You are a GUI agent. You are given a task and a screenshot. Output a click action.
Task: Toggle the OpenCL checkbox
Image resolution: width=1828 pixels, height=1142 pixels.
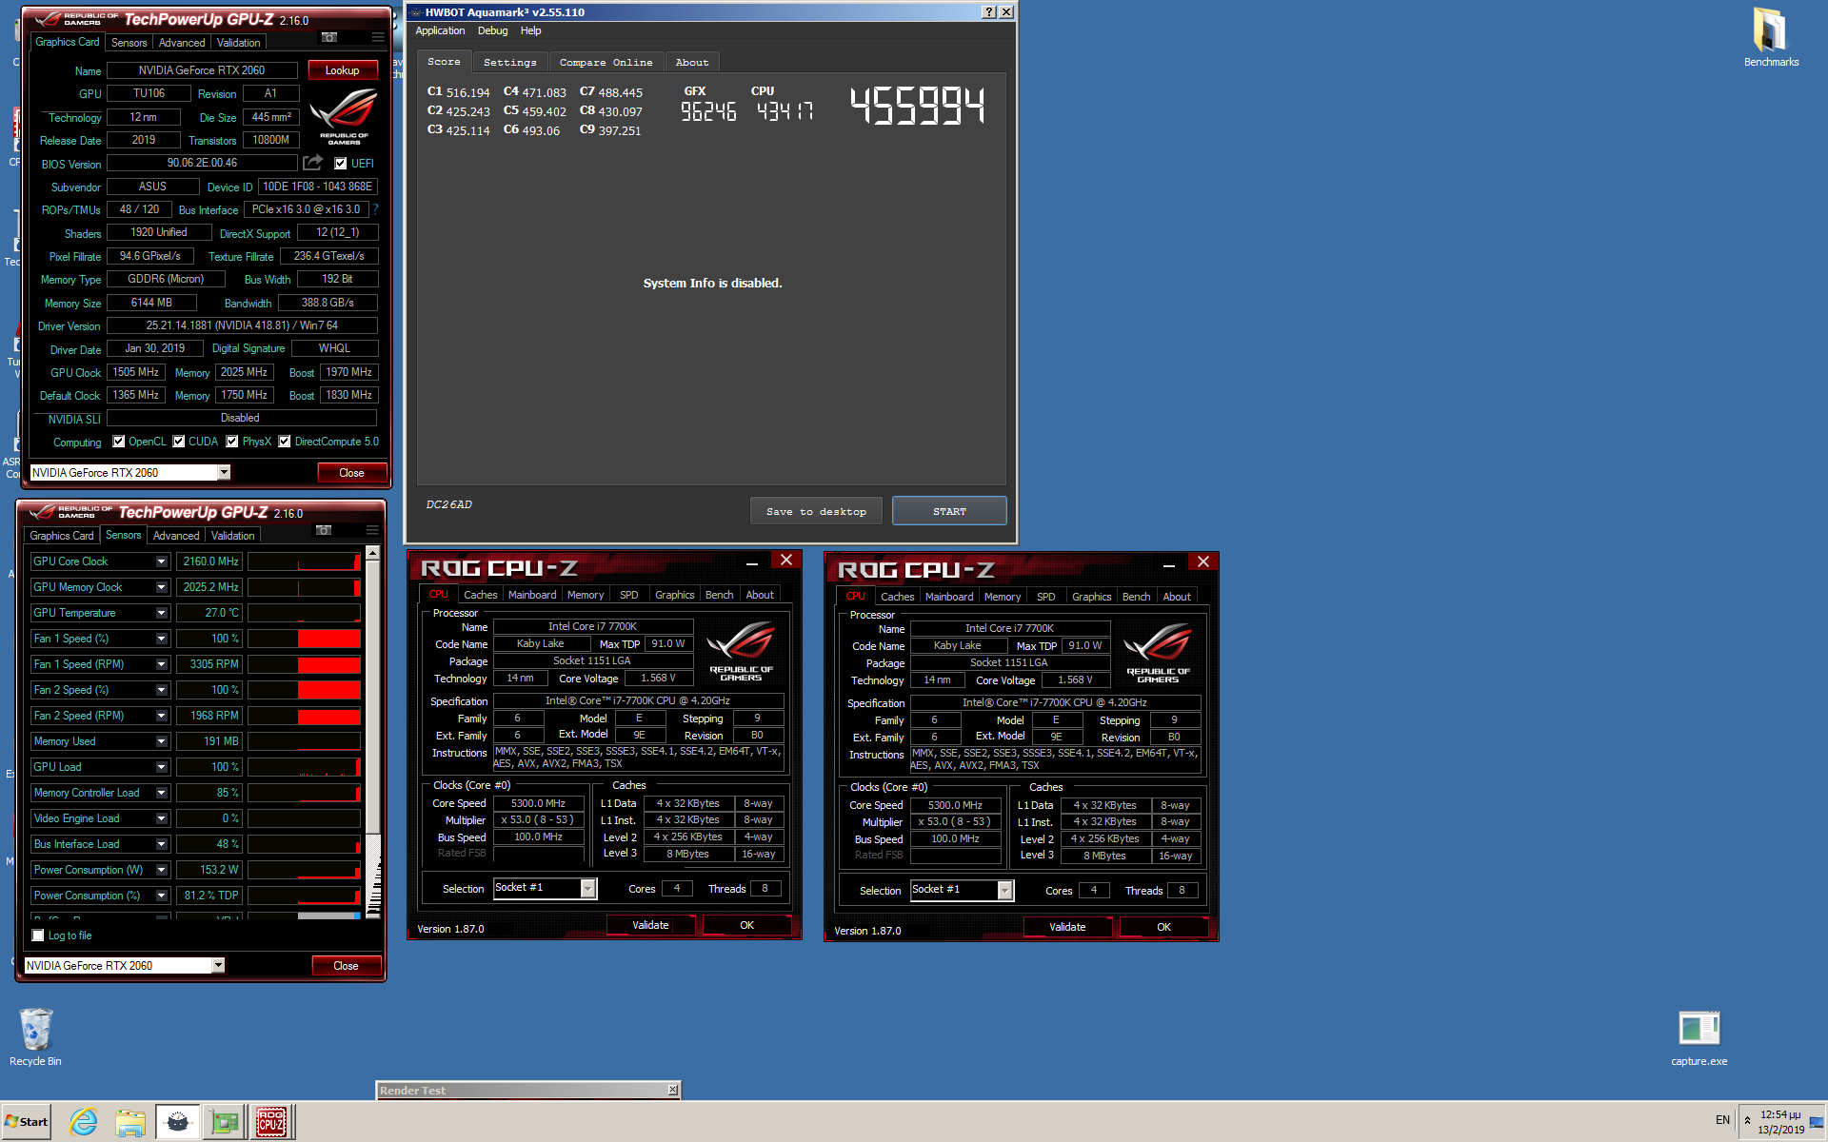[119, 441]
